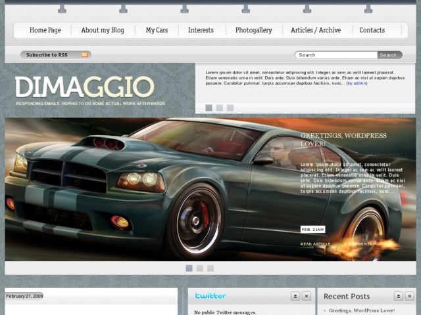Open the Contacts page
This screenshot has height=315, width=421.
372,30
